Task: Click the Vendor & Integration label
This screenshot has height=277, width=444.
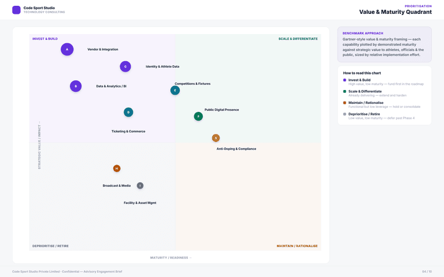Action: [x=103, y=50]
